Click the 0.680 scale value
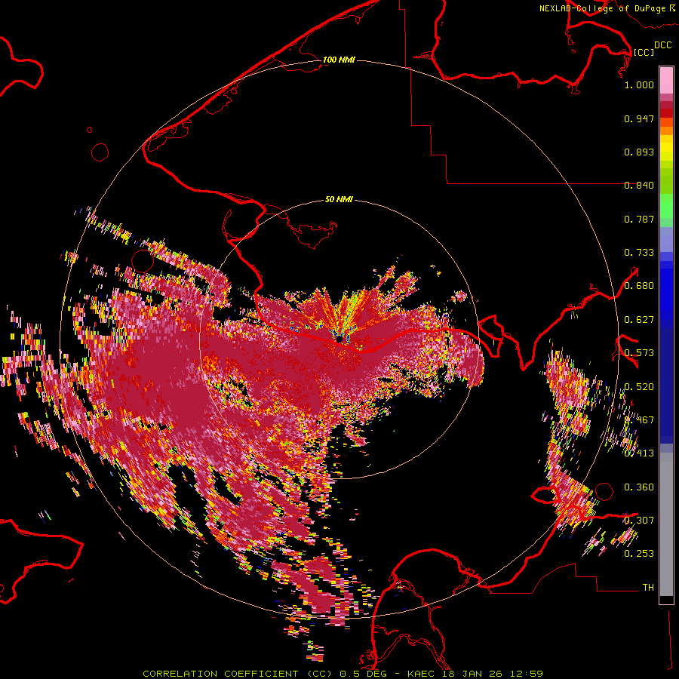Viewport: 679px width, 679px height. pyautogui.click(x=639, y=286)
